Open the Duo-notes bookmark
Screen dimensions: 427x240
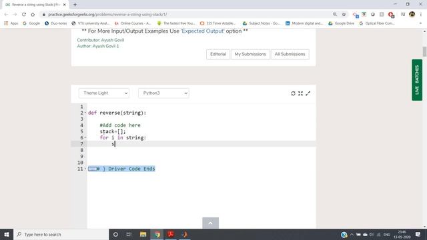tap(56, 23)
